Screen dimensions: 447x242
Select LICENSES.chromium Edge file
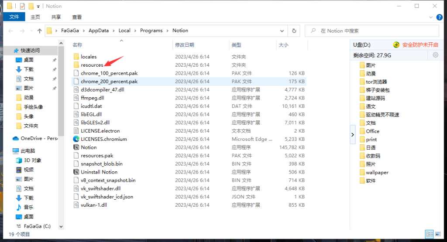tap(103, 139)
